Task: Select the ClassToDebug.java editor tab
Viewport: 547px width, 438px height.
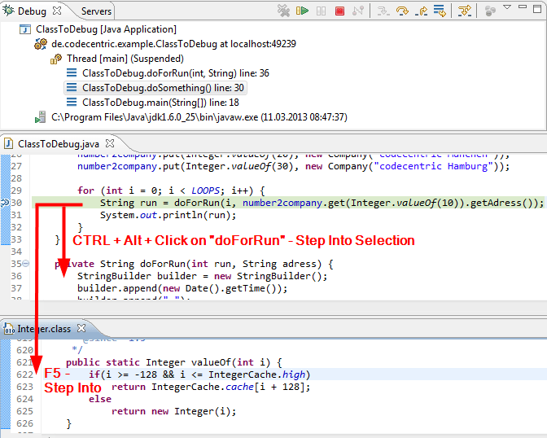Action: coord(47,143)
